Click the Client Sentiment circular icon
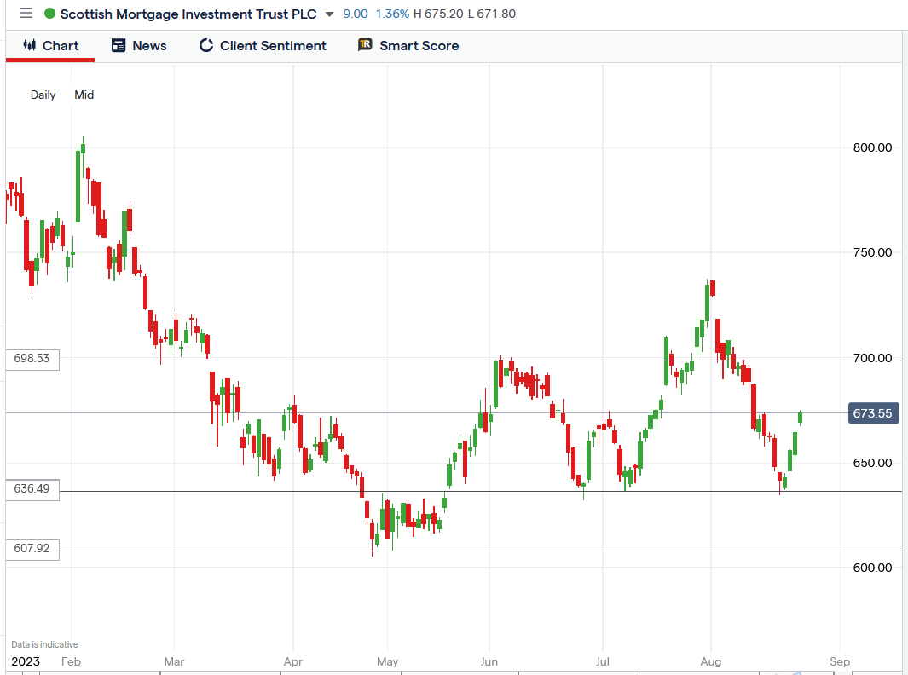 pyautogui.click(x=206, y=45)
